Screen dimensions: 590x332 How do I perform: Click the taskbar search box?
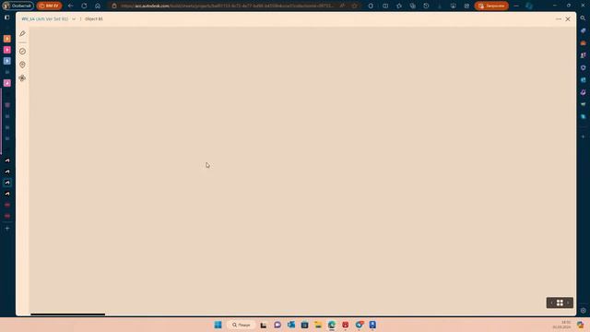242,325
